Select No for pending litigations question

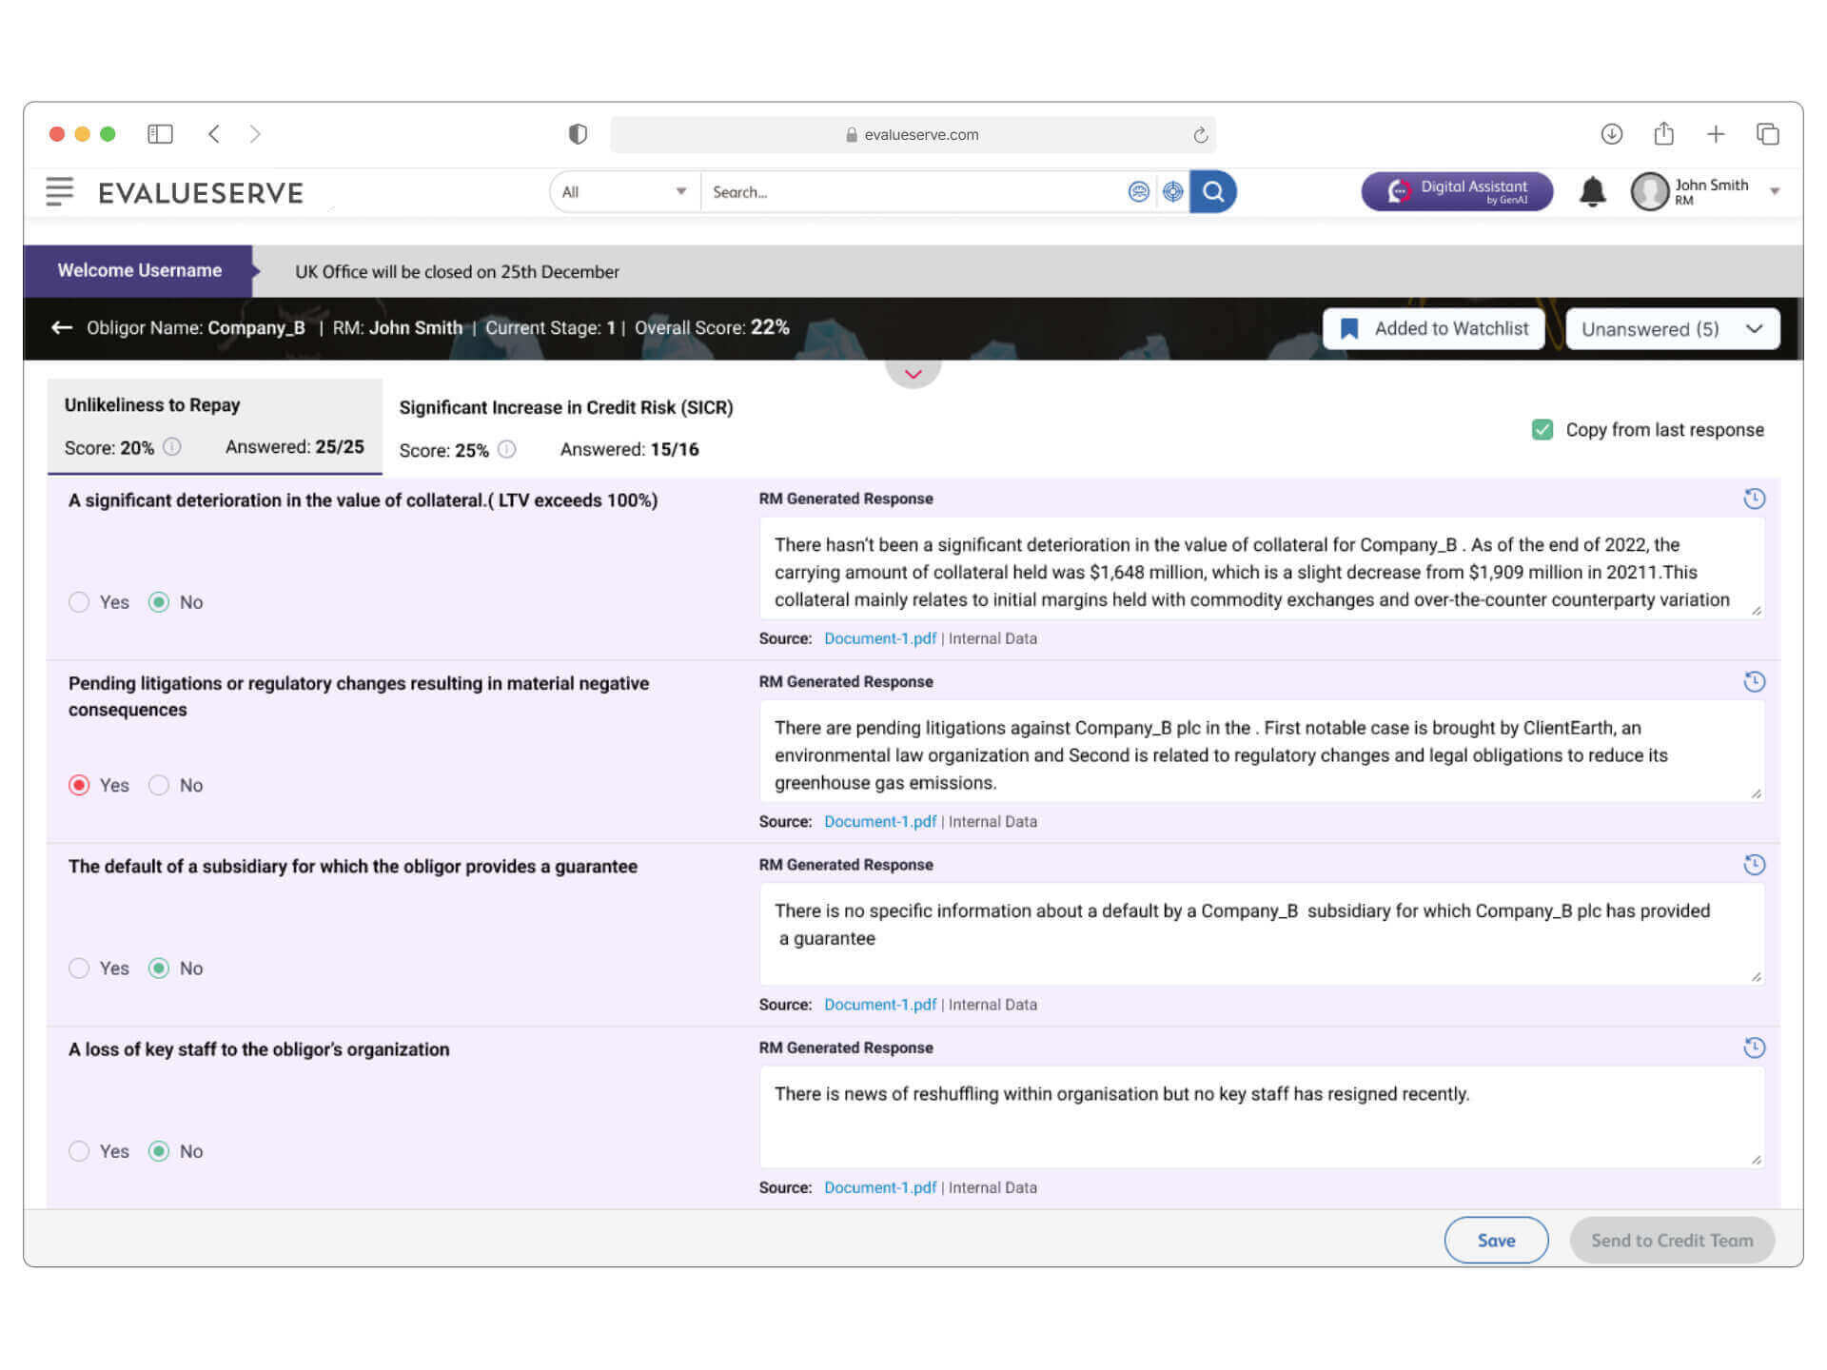coord(159,785)
